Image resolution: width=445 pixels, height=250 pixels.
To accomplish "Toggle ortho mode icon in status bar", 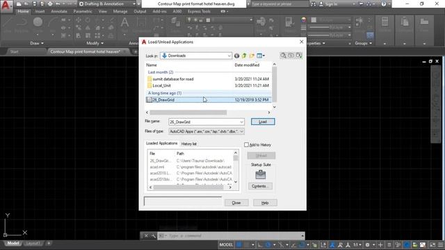I will pyautogui.click(x=259, y=244).
